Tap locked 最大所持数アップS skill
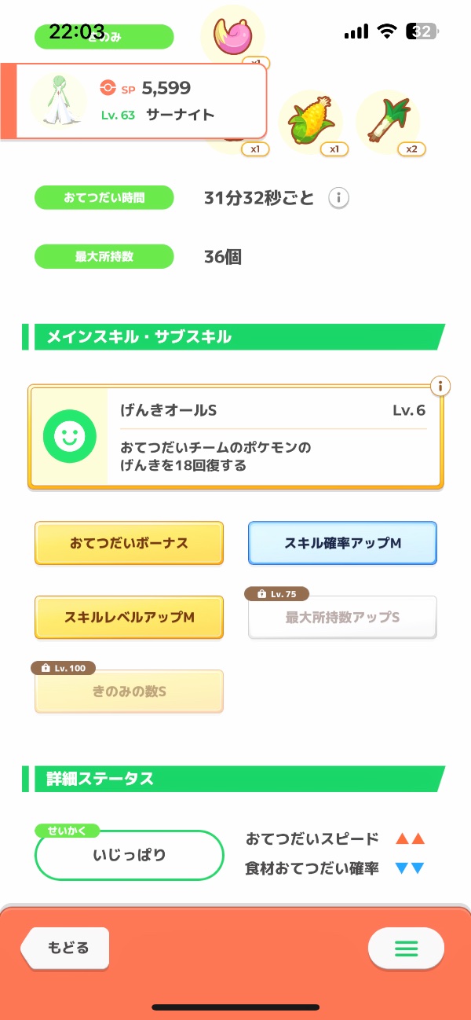The image size is (471, 1020). click(x=342, y=618)
